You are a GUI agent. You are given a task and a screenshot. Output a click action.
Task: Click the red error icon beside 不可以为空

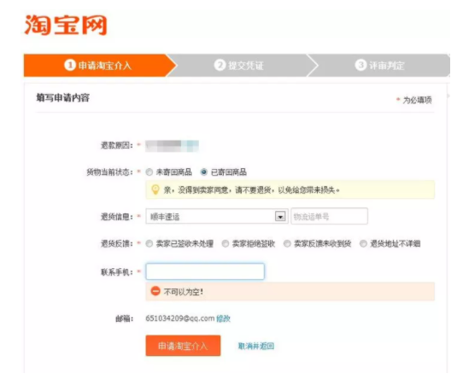point(155,291)
